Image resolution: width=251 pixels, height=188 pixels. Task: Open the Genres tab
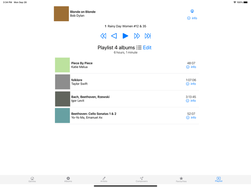tap(32, 179)
